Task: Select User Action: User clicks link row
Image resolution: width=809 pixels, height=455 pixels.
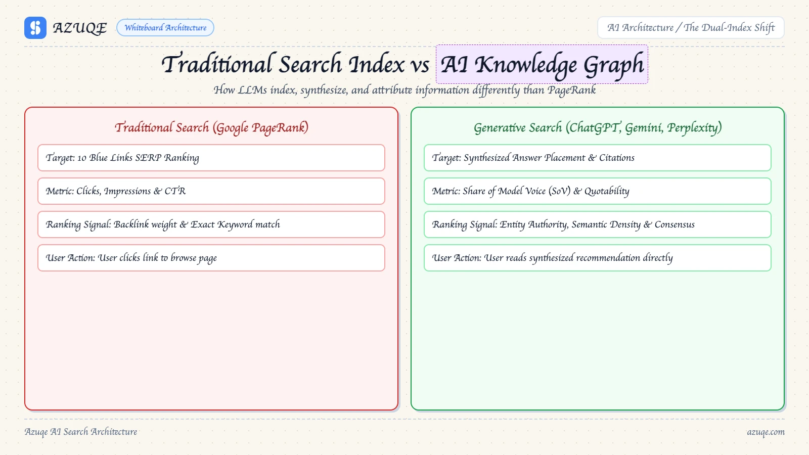Action: (x=211, y=258)
